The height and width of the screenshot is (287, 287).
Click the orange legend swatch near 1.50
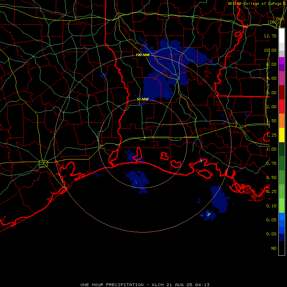pos(282,121)
